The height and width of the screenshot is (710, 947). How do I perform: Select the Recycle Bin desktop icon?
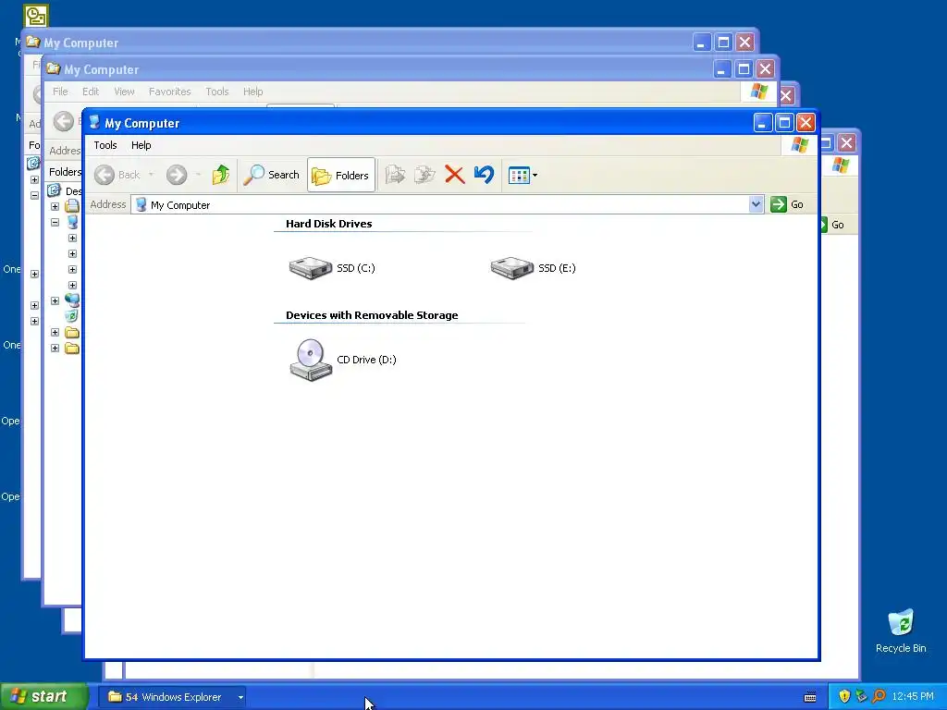pyautogui.click(x=901, y=631)
